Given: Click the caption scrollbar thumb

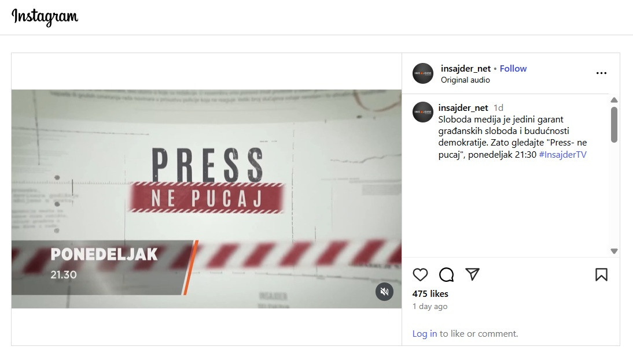Looking at the screenshot, I should [x=614, y=125].
